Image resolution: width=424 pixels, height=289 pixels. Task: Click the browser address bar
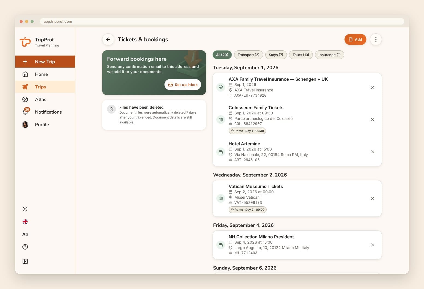(222, 21)
